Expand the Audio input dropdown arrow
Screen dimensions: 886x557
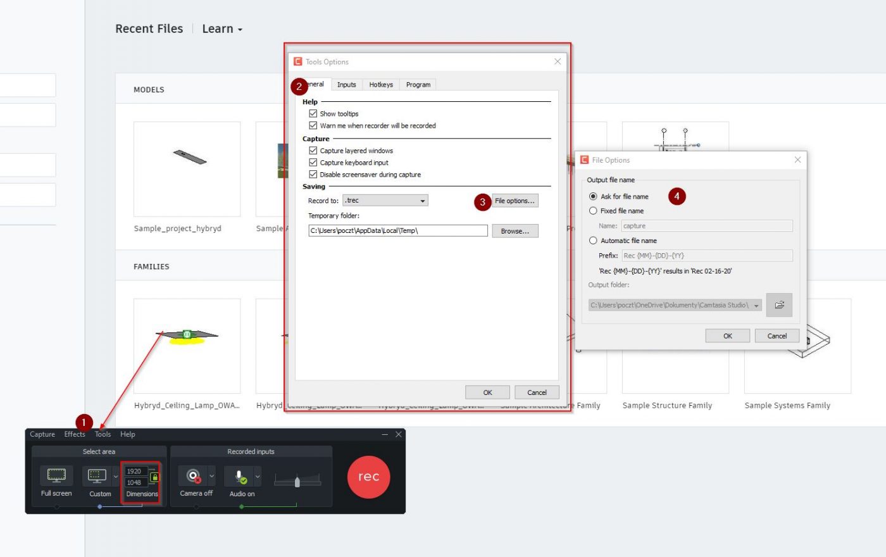[x=258, y=476]
